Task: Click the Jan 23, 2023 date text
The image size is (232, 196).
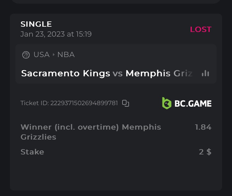Action: pos(56,34)
